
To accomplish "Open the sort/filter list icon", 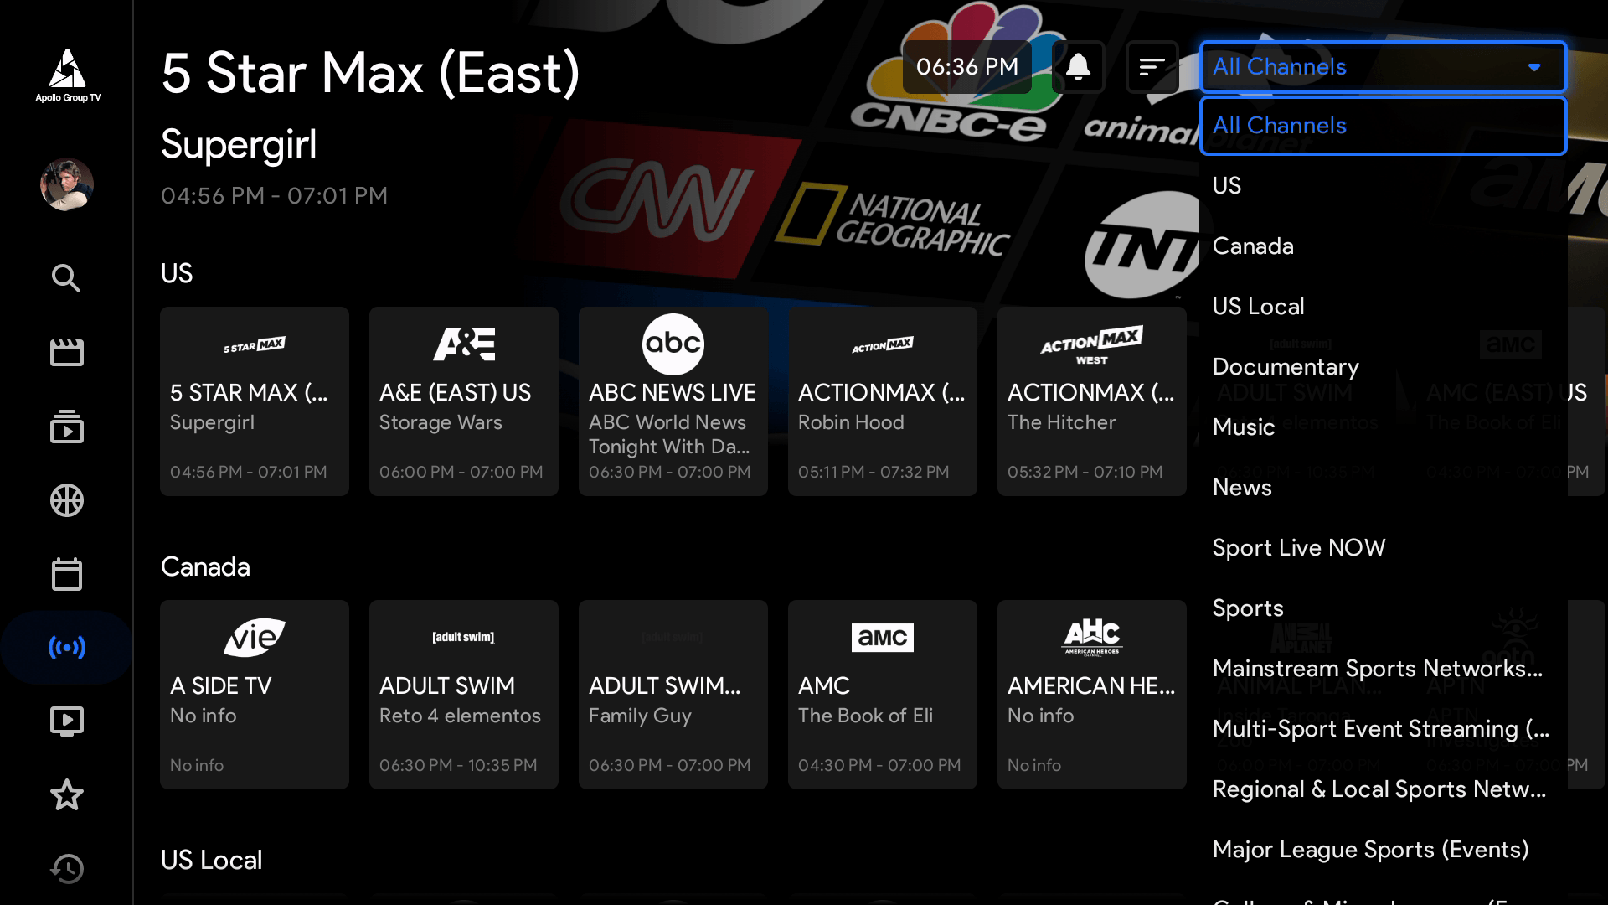I will [x=1152, y=67].
